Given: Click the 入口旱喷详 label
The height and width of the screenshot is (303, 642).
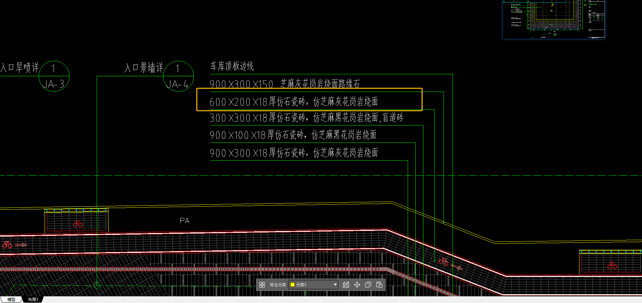Looking at the screenshot, I should click(x=19, y=68).
